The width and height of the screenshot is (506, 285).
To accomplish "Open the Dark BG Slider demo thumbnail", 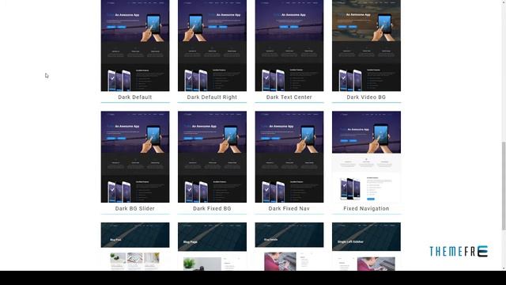I will tap(135, 157).
